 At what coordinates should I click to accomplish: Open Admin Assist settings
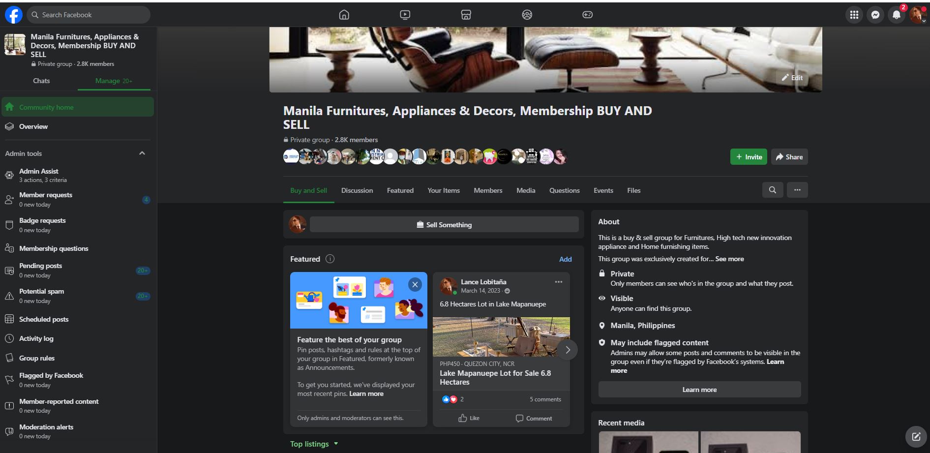(x=78, y=175)
